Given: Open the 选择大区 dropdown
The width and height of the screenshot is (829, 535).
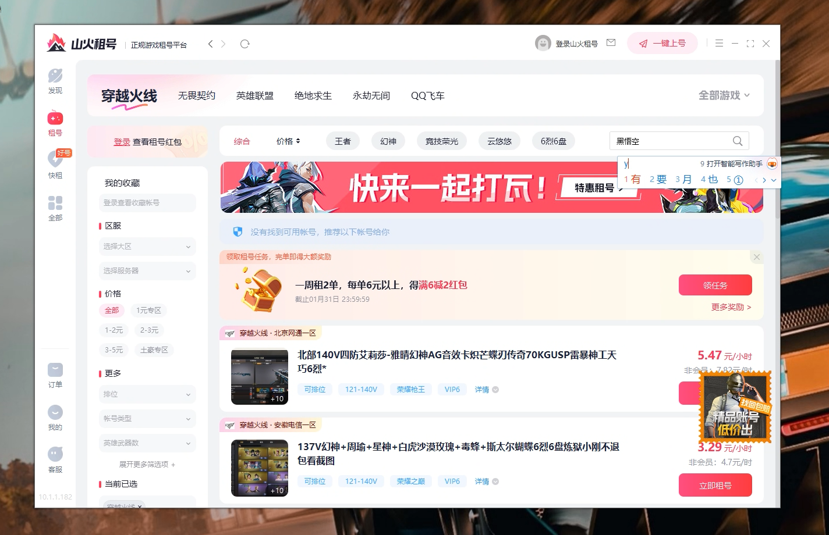Looking at the screenshot, I should pos(147,247).
